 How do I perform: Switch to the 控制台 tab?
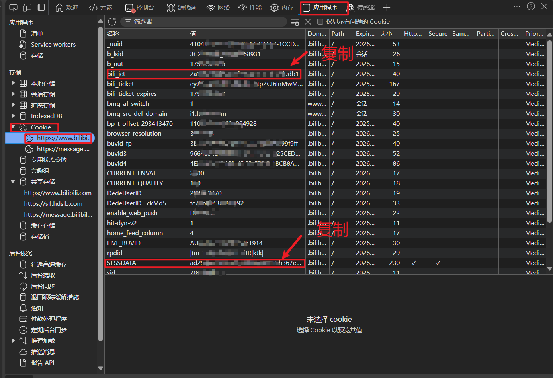pos(140,8)
